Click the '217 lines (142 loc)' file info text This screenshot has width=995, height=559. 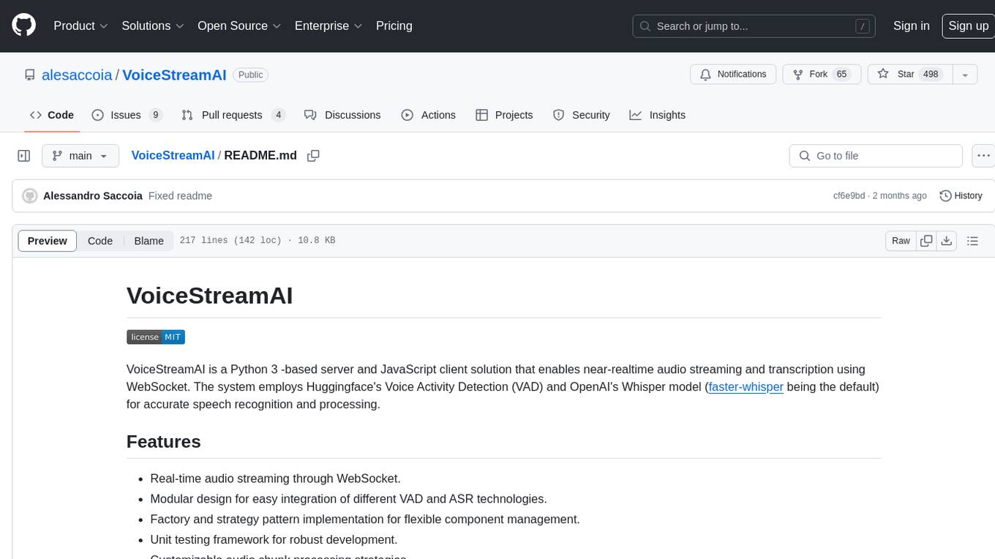pos(230,240)
